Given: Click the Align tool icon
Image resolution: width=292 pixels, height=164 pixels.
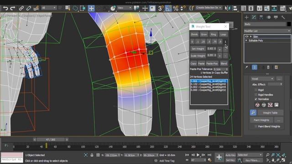Looking at the screenshot, I should click(235, 8).
